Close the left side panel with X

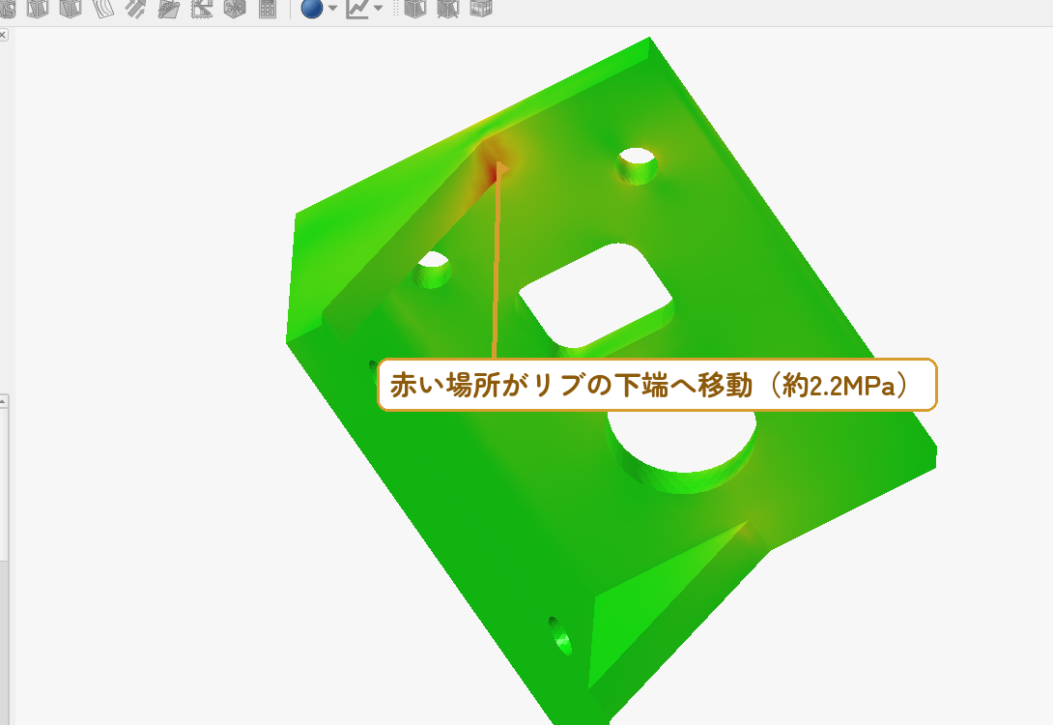point(3,34)
